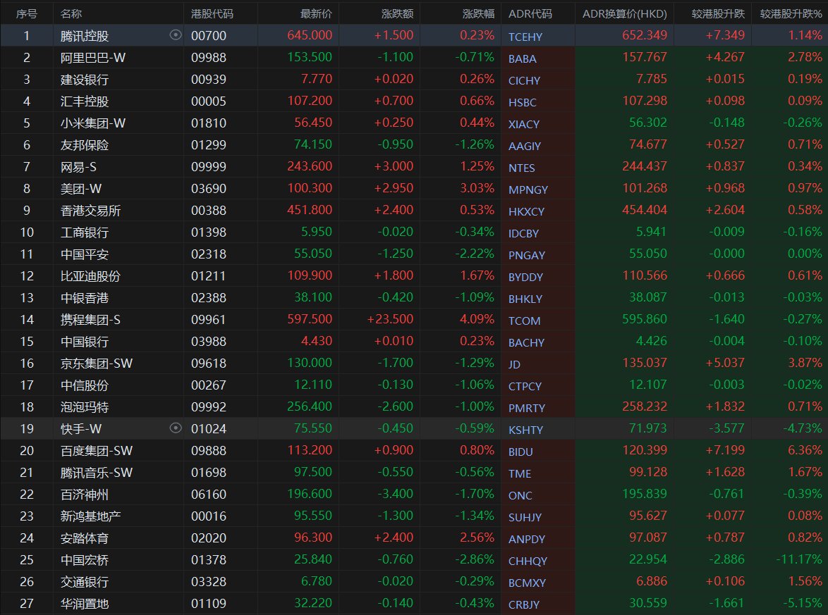
Task: Open 携程集团-S stock name
Action: (90, 320)
